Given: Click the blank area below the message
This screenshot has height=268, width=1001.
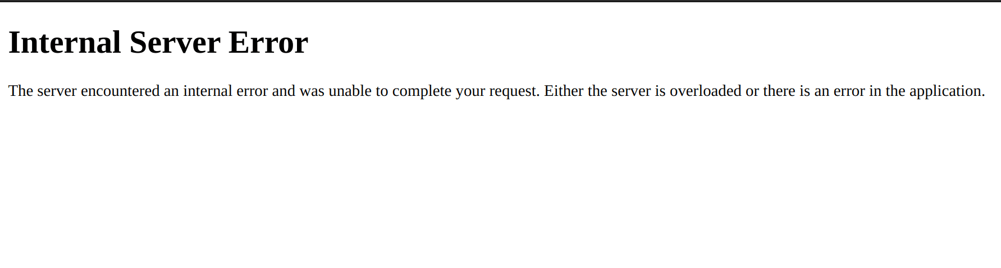Looking at the screenshot, I should point(500,185).
